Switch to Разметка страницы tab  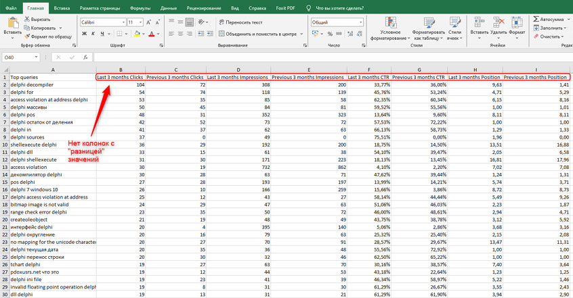tap(100, 7)
